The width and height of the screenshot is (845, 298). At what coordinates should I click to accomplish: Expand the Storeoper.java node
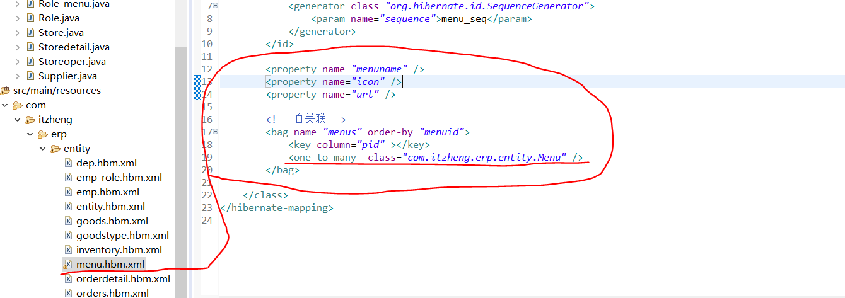click(18, 62)
